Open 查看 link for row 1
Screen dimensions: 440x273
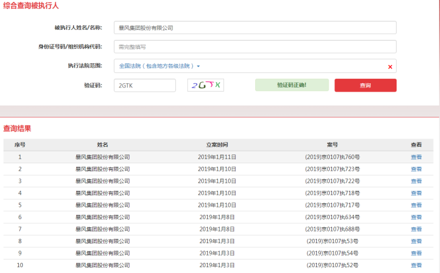[x=416, y=157]
